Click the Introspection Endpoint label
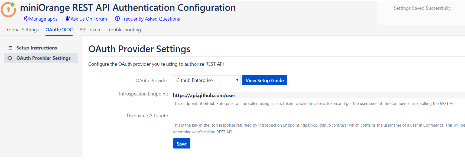This screenshot has height=165, width=465. [144, 94]
